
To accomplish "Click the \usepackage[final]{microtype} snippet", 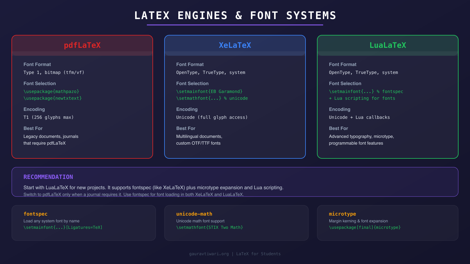I will [x=365, y=227].
